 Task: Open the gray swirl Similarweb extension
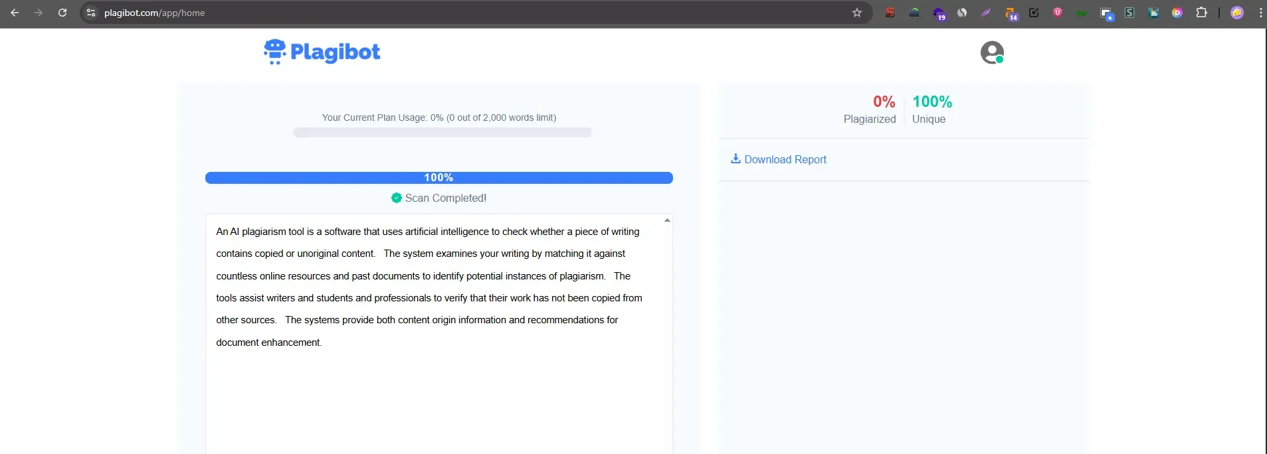click(962, 13)
